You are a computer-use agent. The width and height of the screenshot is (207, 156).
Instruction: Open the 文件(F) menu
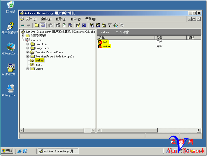click(x=31, y=19)
